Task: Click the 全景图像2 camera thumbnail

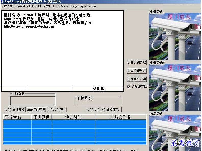Action: coord(175,87)
